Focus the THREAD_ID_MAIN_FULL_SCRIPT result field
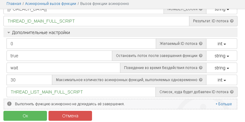This screenshot has height=122, width=245. coord(96,21)
